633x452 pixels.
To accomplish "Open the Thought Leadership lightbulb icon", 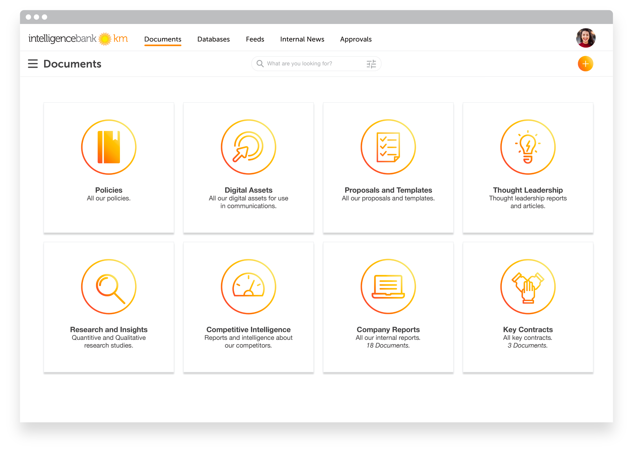I will [x=528, y=147].
